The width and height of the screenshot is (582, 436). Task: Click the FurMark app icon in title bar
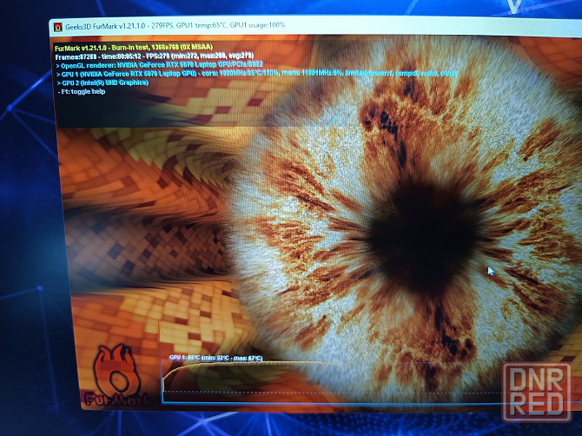click(58, 28)
